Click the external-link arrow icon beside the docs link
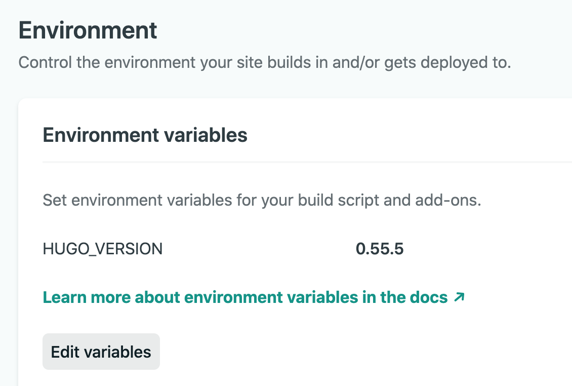The image size is (572, 386). (x=459, y=298)
